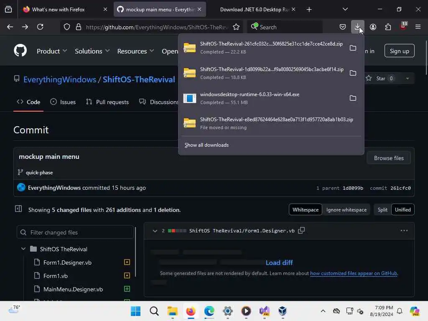Open Firefox View tab overview icon

8,10
